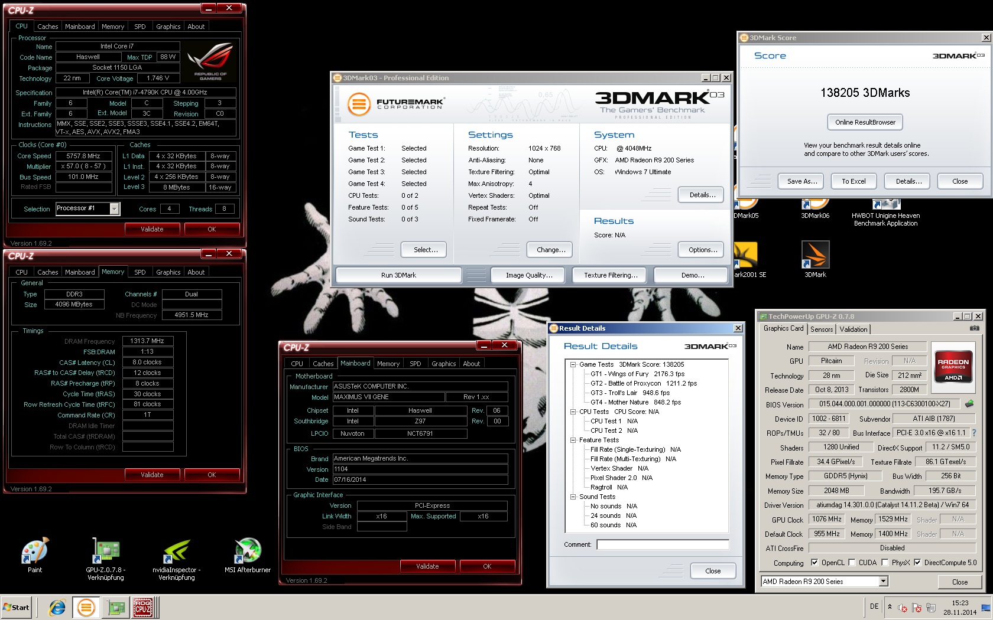Click the Bus Interface question mark icon
This screenshot has height=620, width=993.
(x=974, y=433)
